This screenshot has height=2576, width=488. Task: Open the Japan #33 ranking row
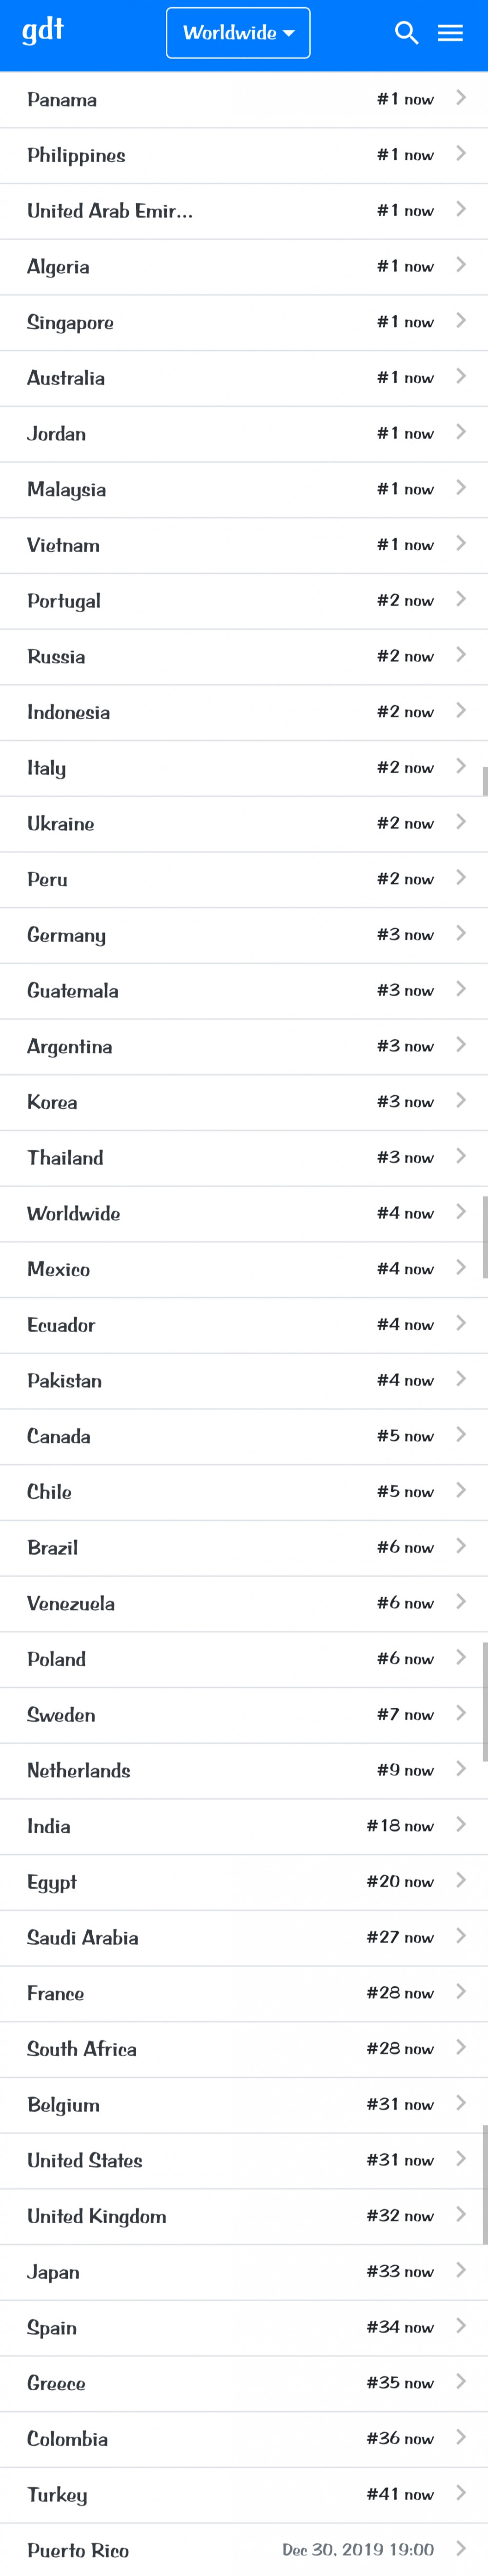244,2271
